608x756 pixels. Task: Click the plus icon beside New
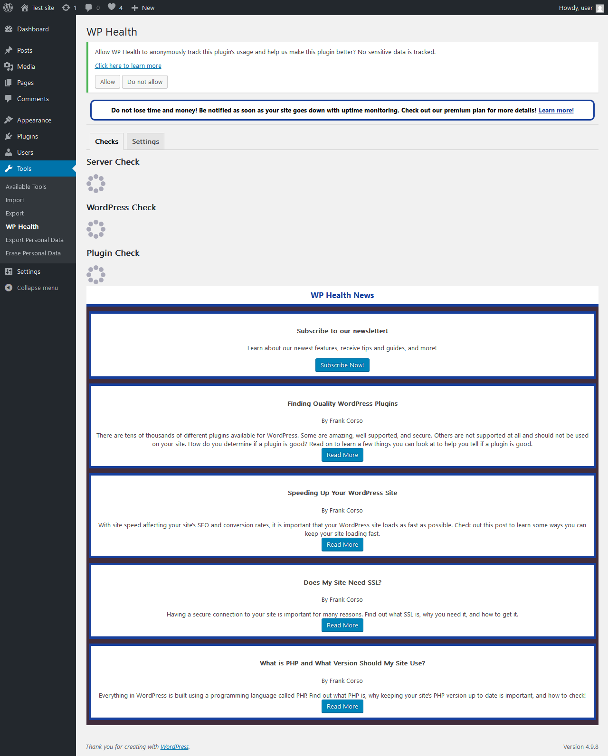pyautogui.click(x=134, y=8)
